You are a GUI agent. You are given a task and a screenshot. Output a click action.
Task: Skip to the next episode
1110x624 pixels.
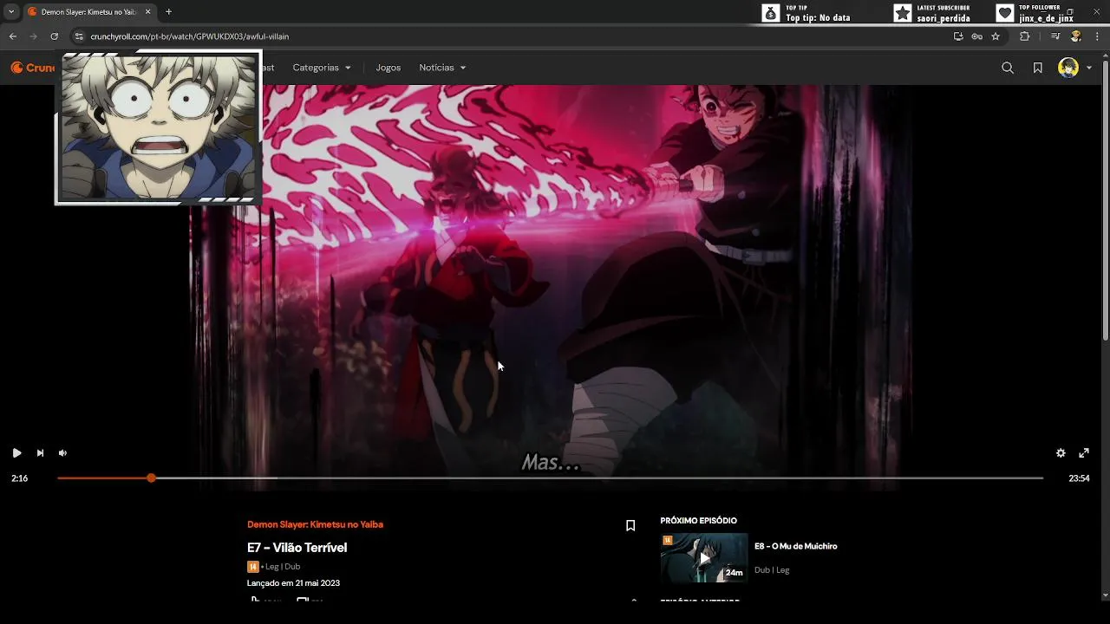click(x=40, y=452)
